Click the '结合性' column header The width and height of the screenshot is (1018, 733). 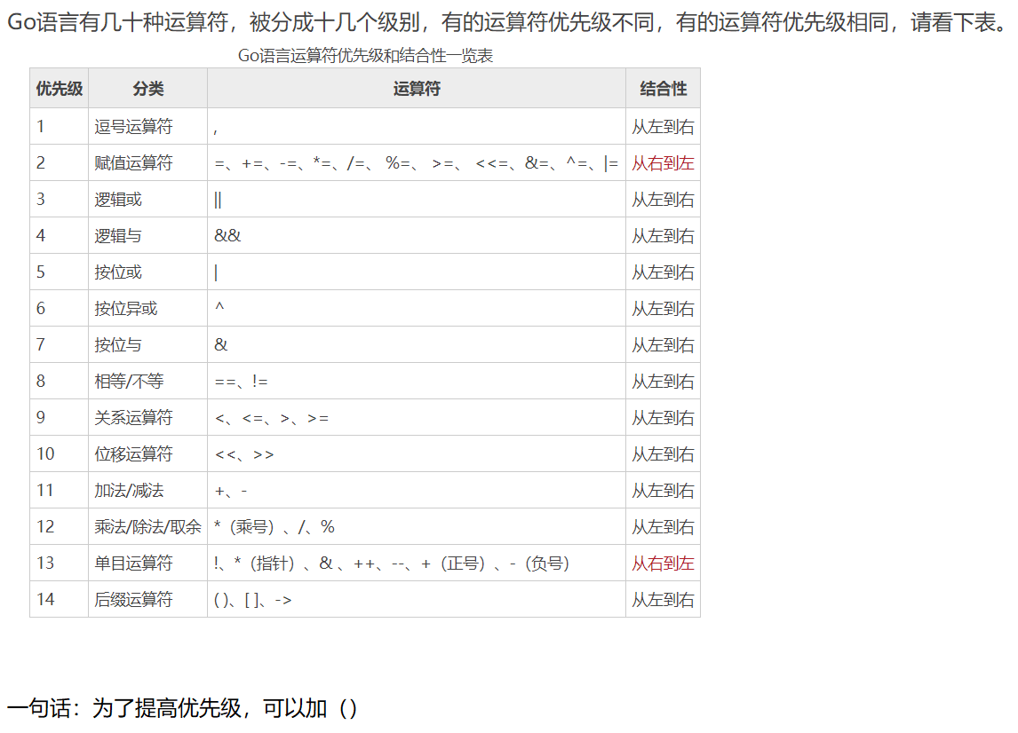[x=663, y=88]
